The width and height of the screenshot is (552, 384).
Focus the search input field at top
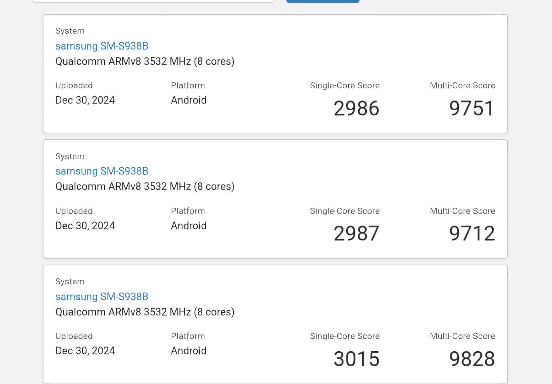click(153, 1)
